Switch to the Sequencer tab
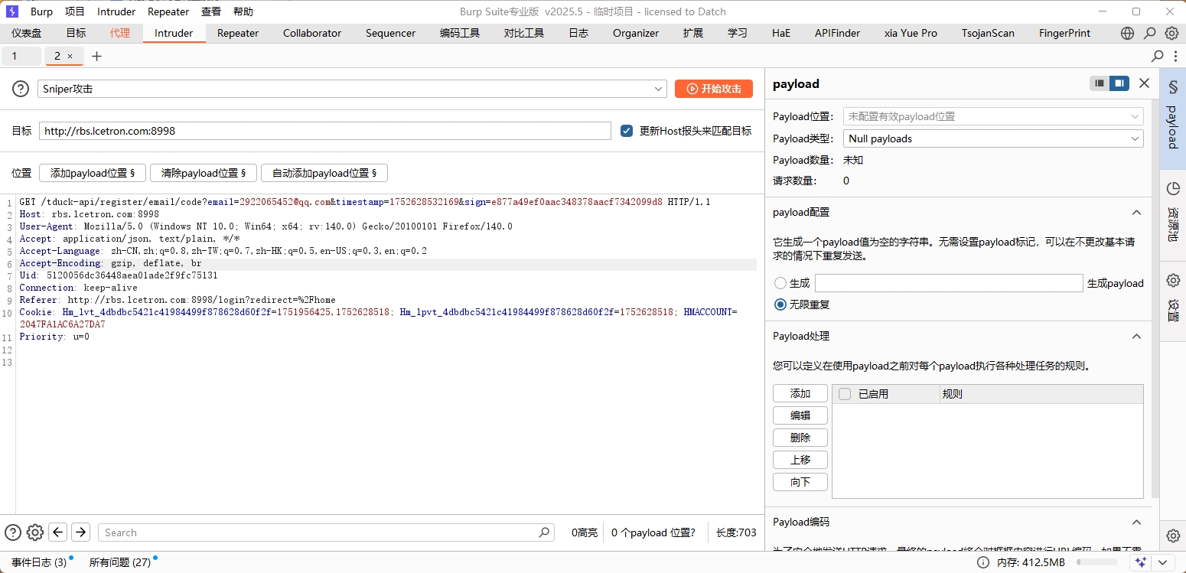 pyautogui.click(x=390, y=33)
